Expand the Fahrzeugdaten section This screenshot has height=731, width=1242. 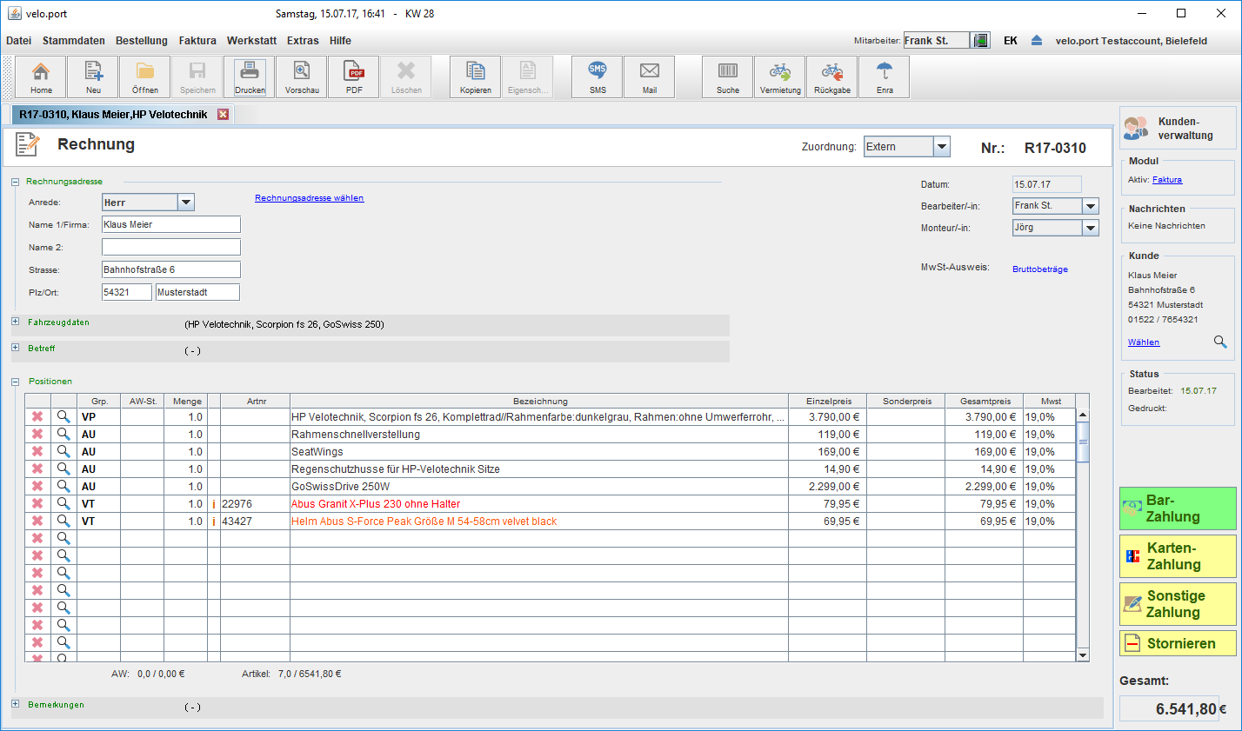16,322
